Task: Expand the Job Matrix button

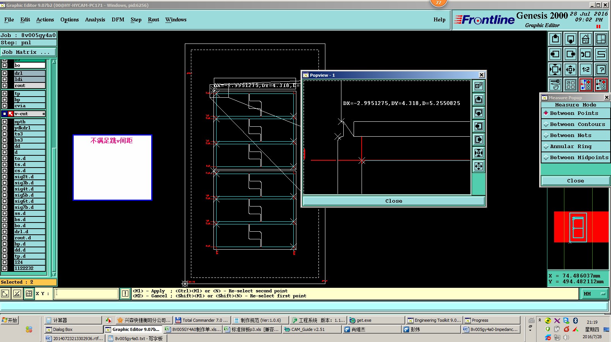Action: tap(28, 52)
